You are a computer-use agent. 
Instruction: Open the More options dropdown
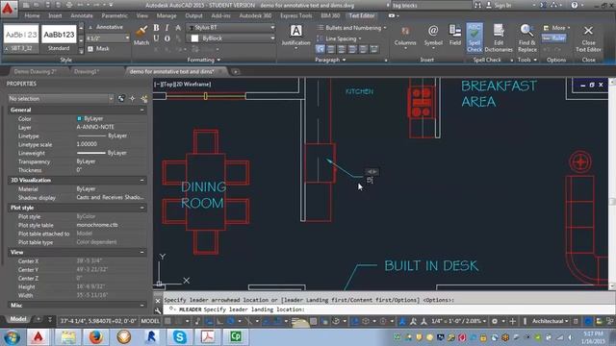tap(556, 28)
